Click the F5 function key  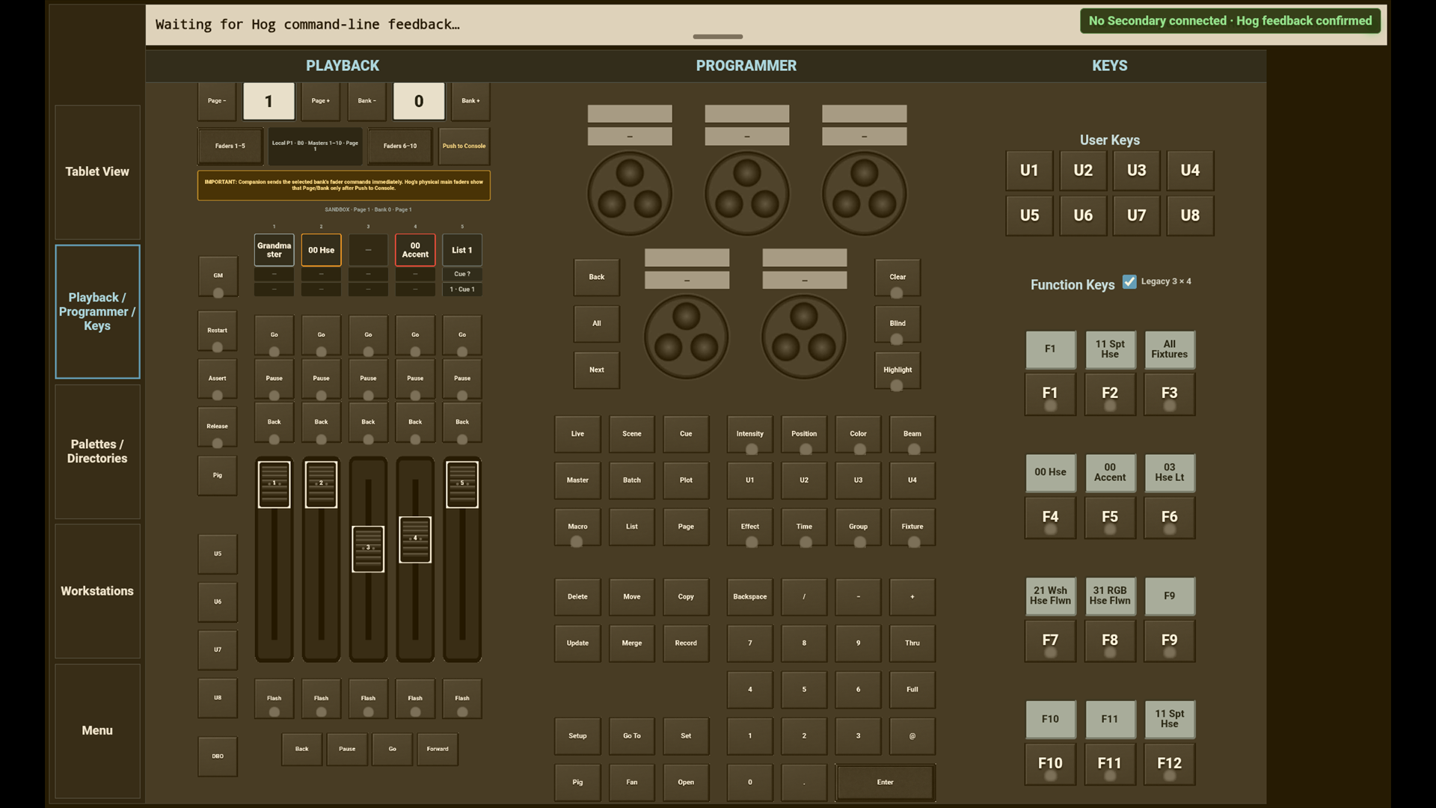tap(1110, 518)
